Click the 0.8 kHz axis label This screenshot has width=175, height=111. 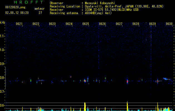point(2,78)
